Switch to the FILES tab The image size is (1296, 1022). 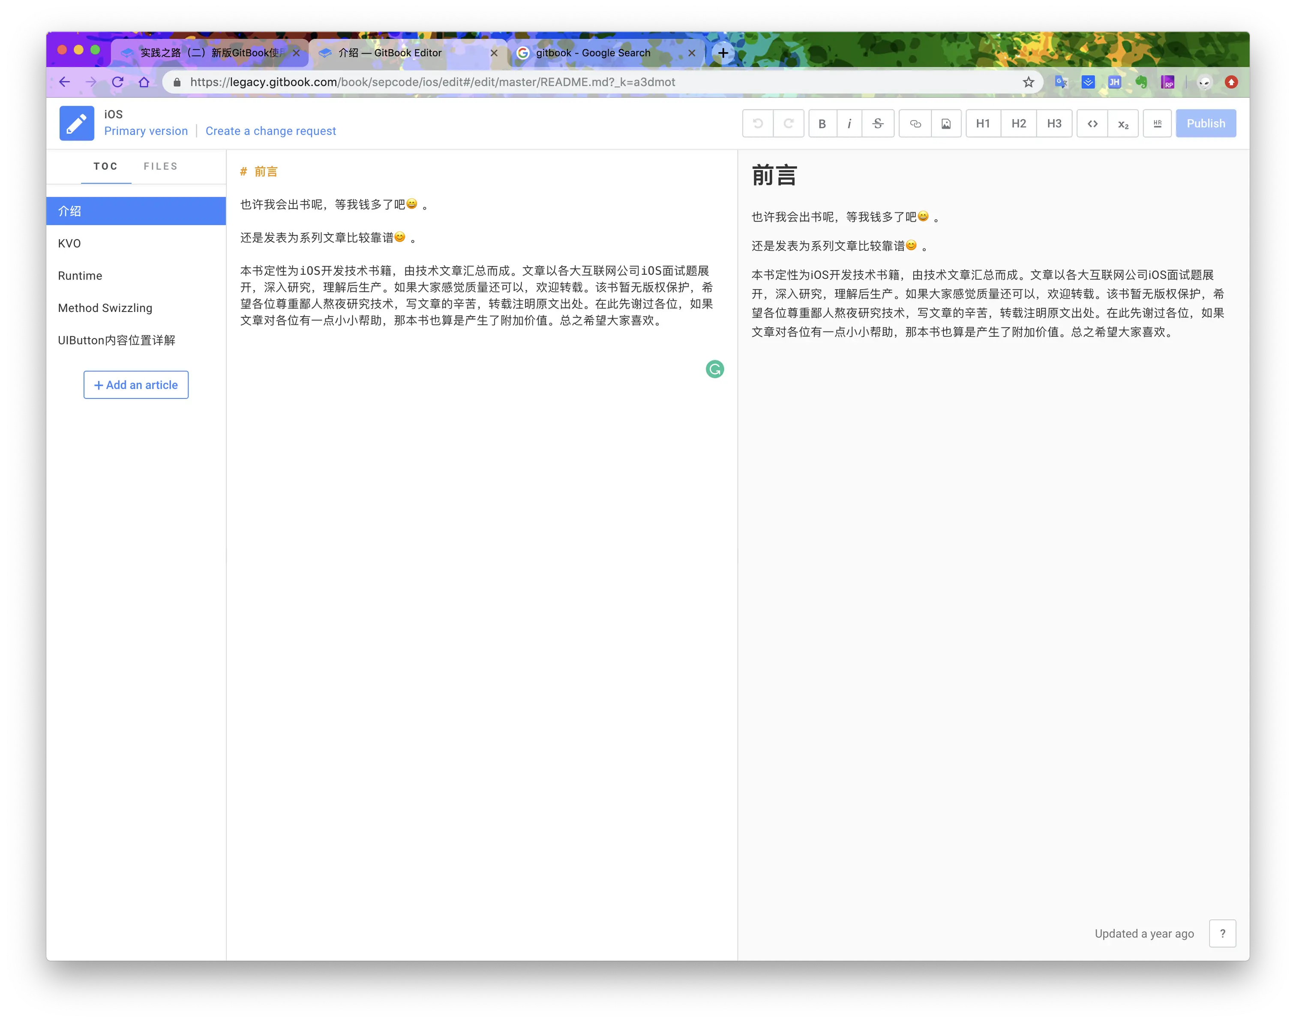point(160,166)
